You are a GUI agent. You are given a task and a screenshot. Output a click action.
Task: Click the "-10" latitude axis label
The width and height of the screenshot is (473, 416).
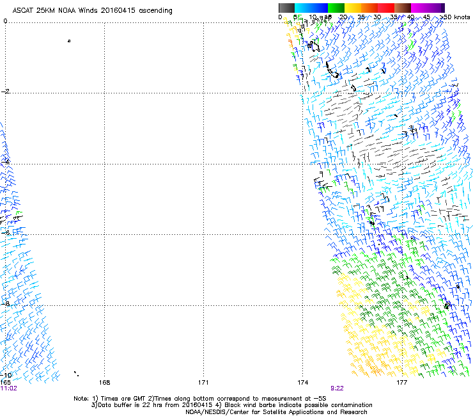6,375
